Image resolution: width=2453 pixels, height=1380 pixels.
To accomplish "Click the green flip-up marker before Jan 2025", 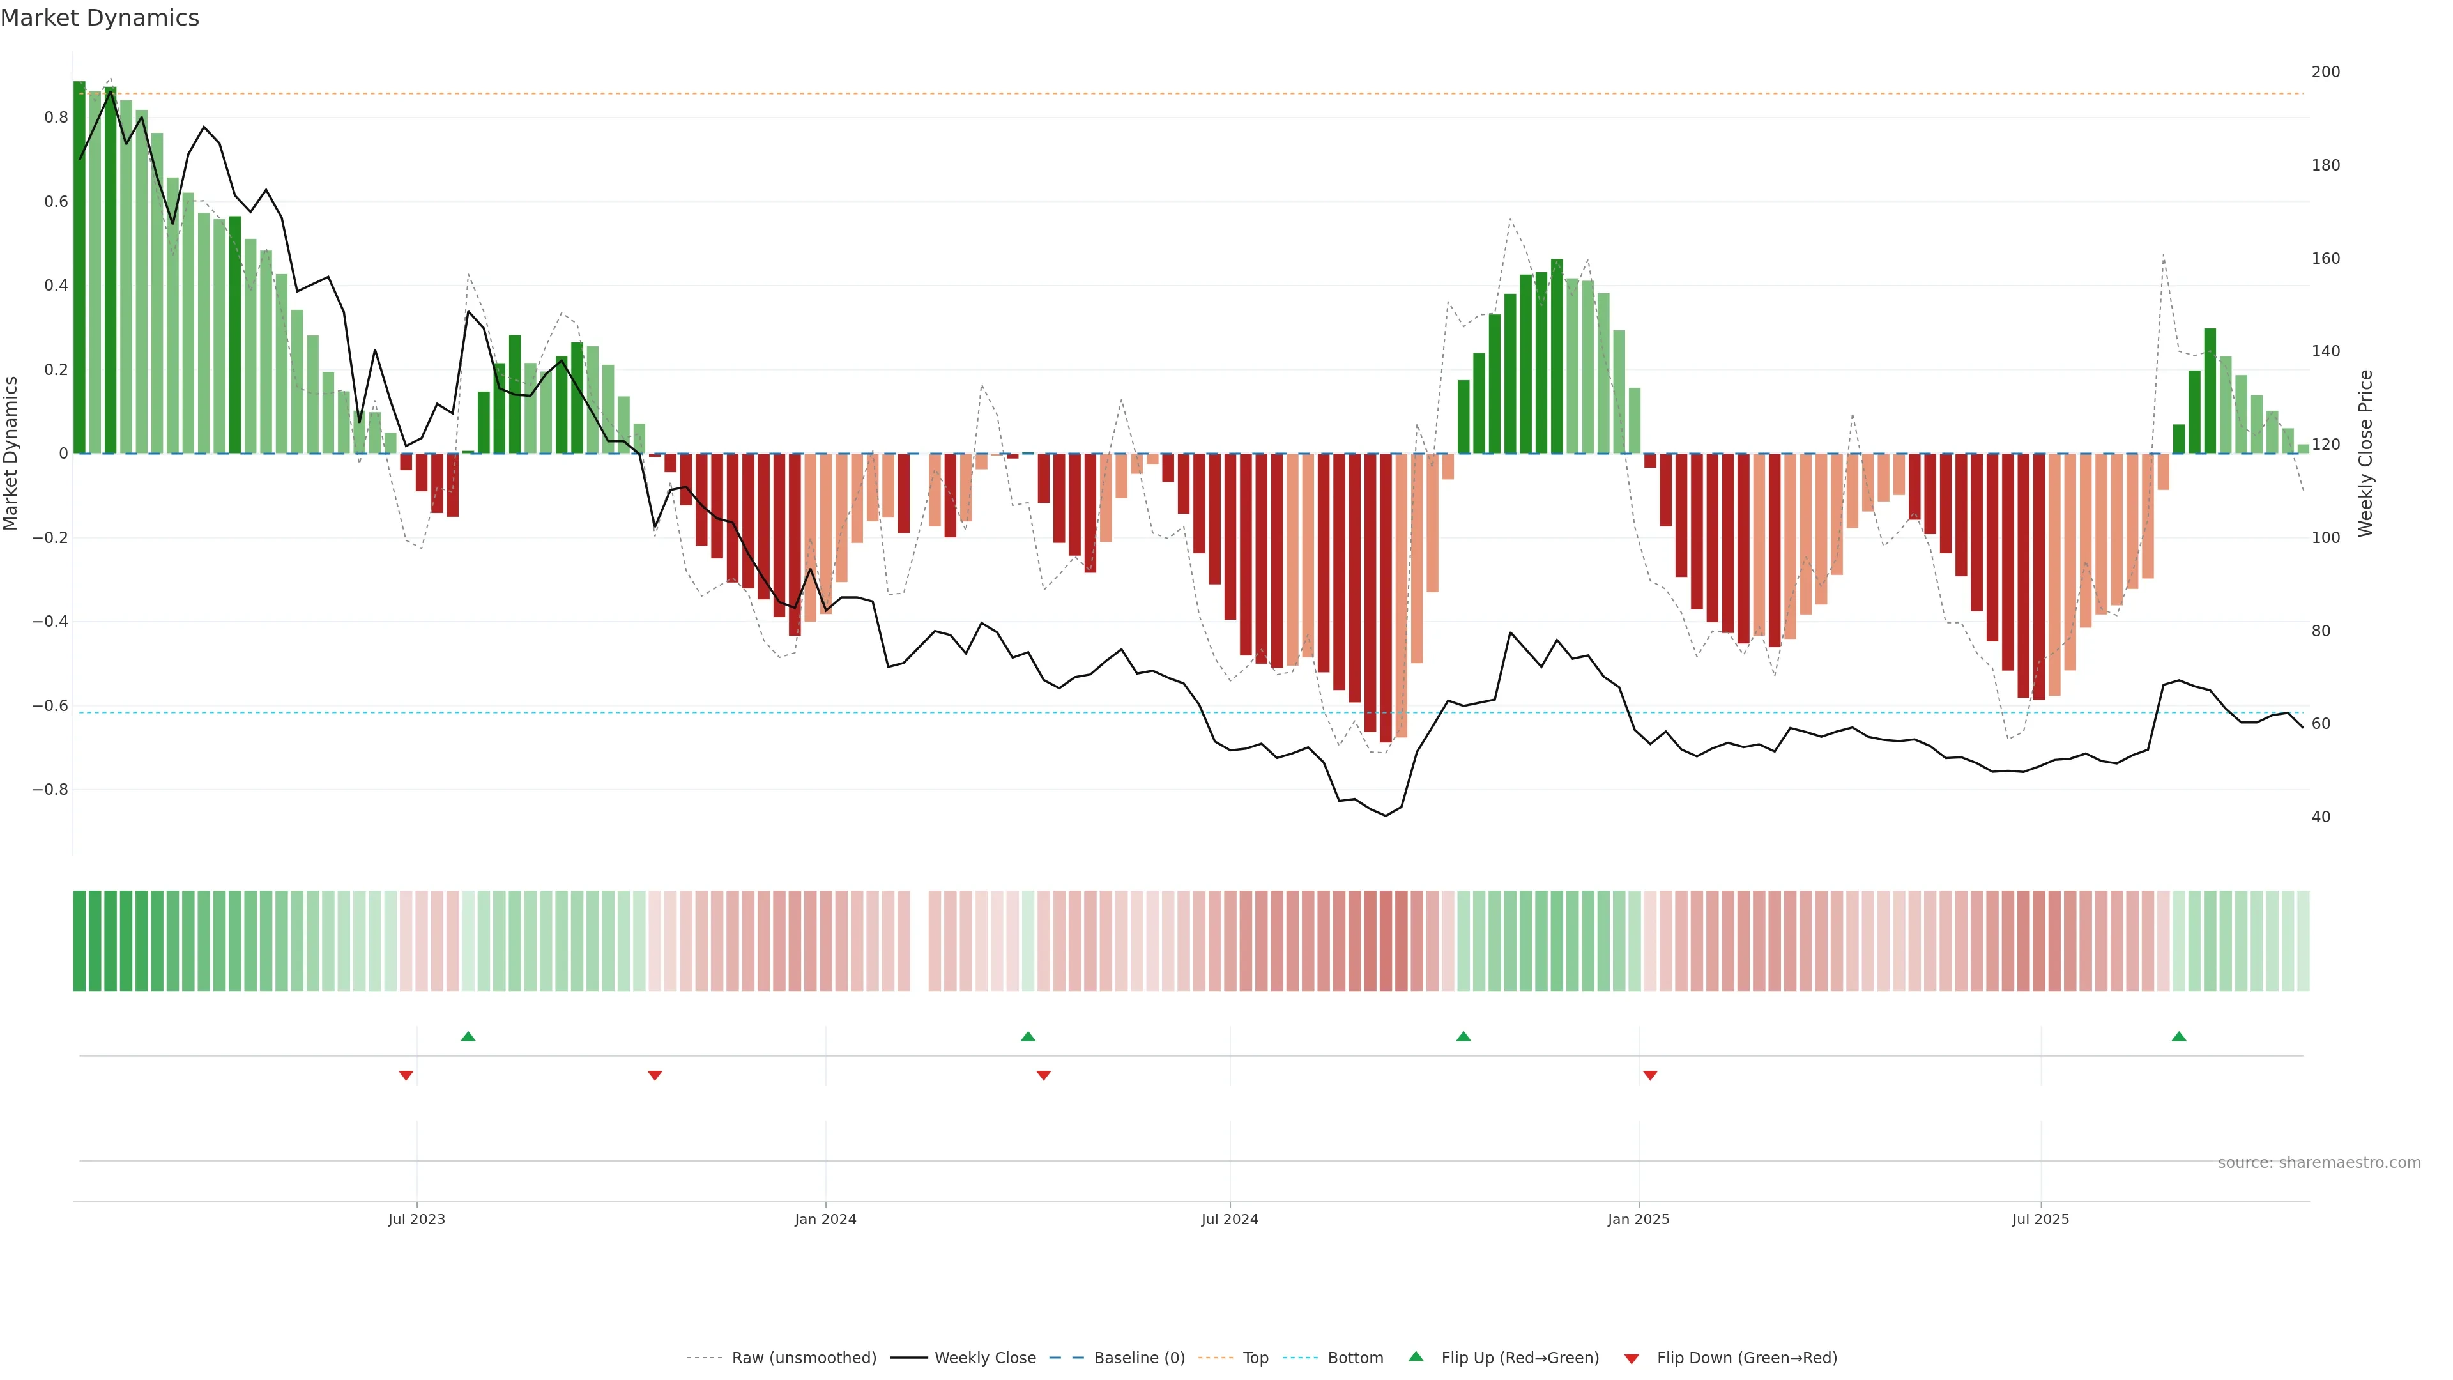I will pos(1463,1036).
